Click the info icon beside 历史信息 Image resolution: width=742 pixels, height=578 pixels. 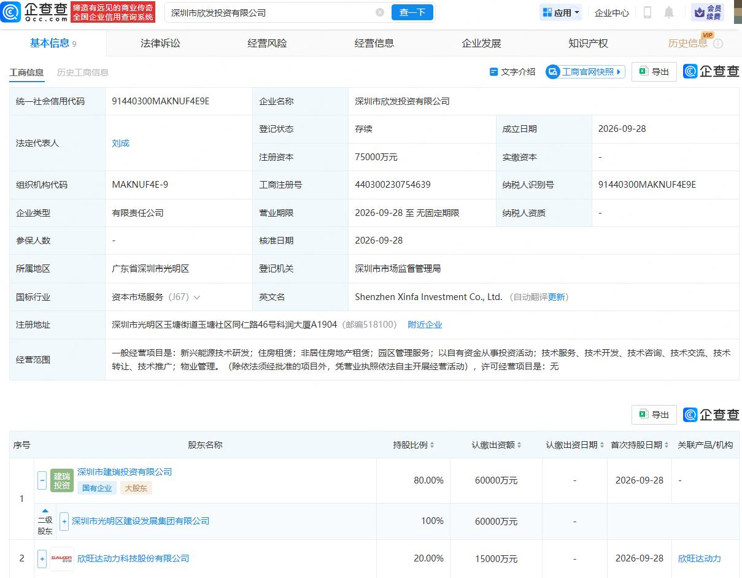click(718, 44)
